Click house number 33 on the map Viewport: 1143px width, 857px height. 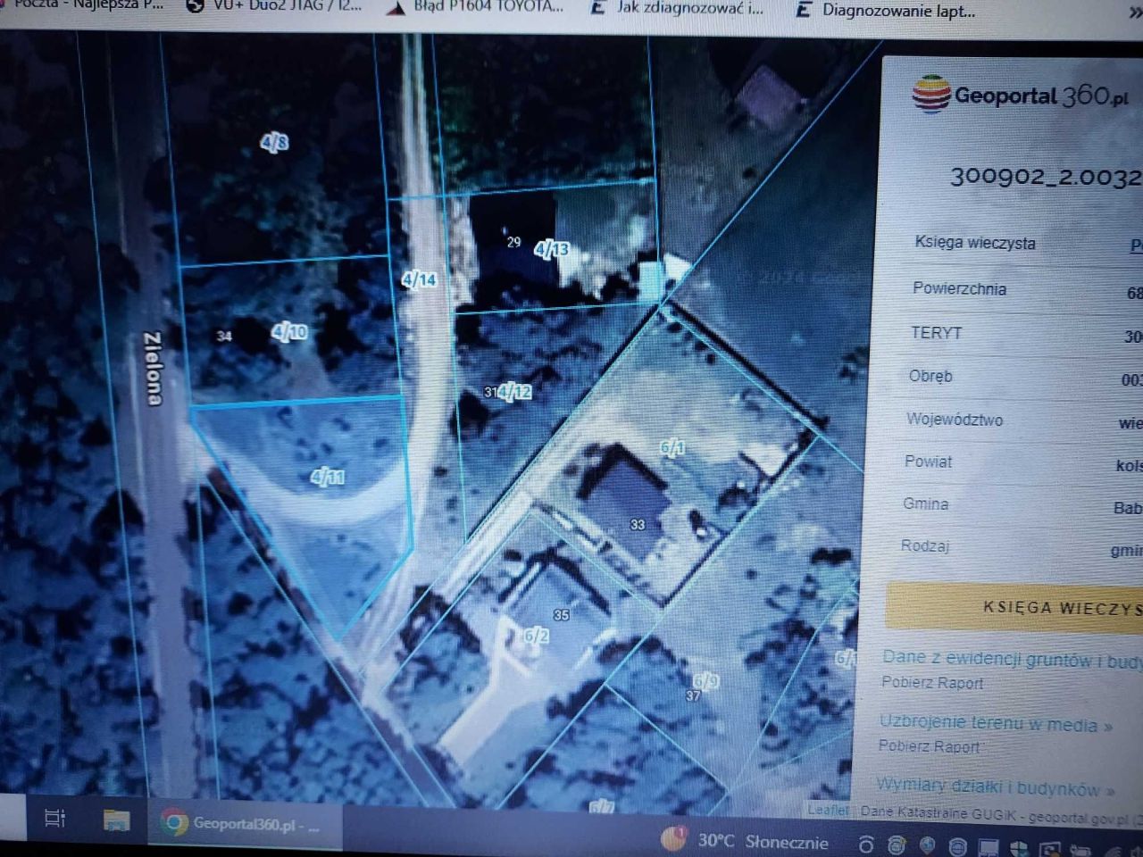(638, 525)
